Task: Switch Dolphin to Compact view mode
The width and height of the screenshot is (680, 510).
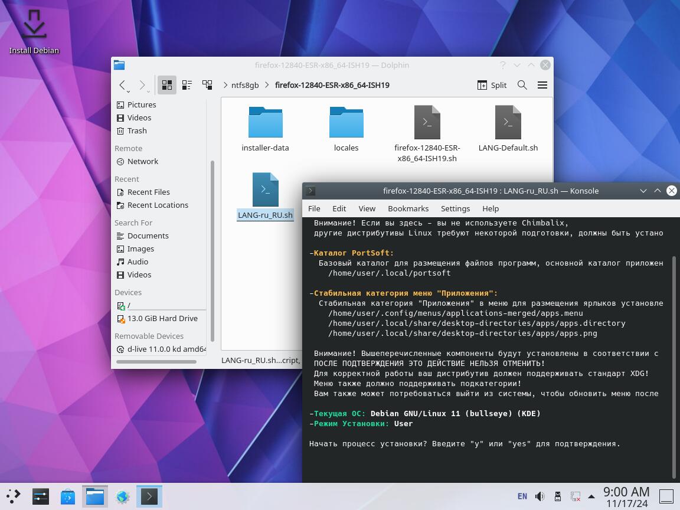Action: tap(187, 85)
